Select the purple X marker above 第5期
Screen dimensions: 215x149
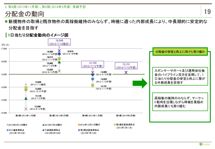coord(126,72)
